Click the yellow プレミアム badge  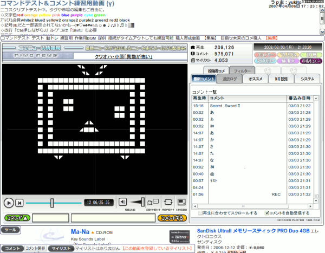(288, 55)
